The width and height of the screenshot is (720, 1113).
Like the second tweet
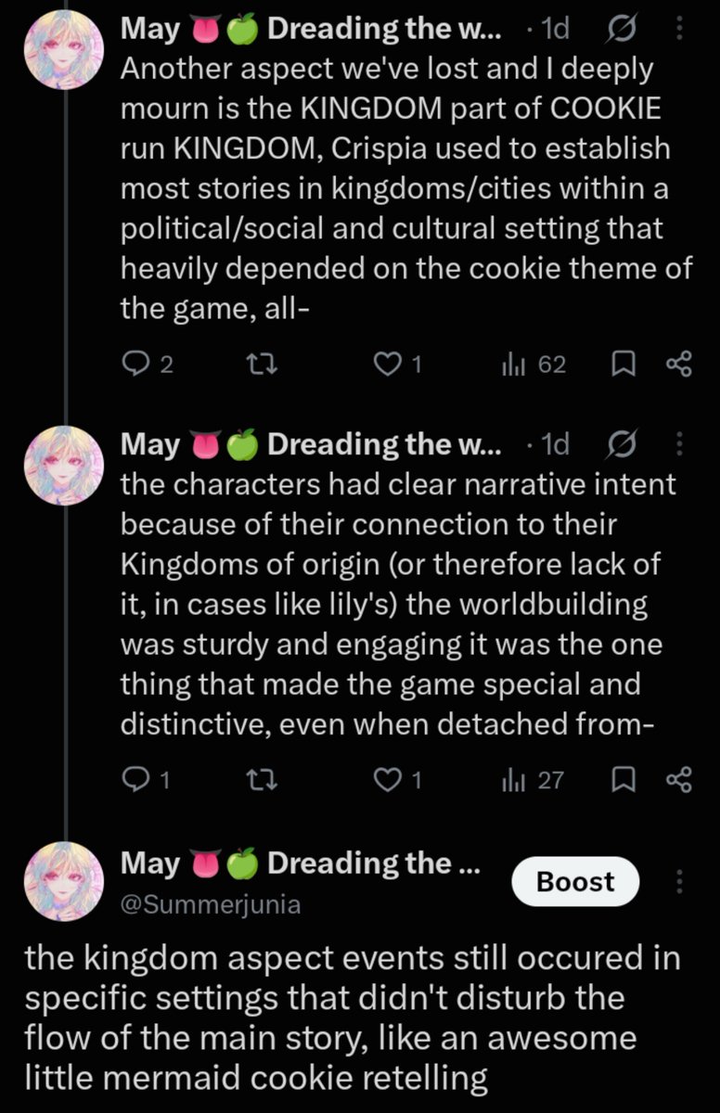(398, 781)
